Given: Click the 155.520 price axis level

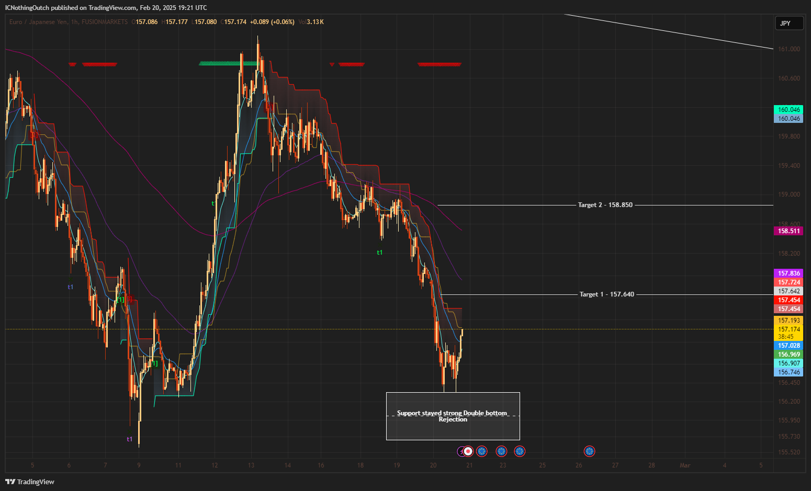Looking at the screenshot, I should (789, 452).
